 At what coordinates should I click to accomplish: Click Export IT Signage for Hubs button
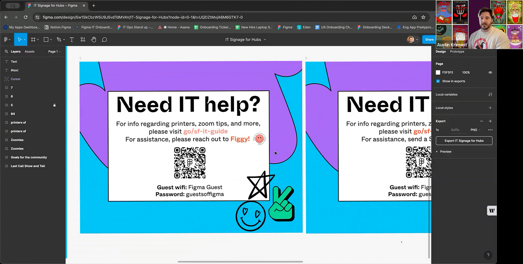coord(464,141)
